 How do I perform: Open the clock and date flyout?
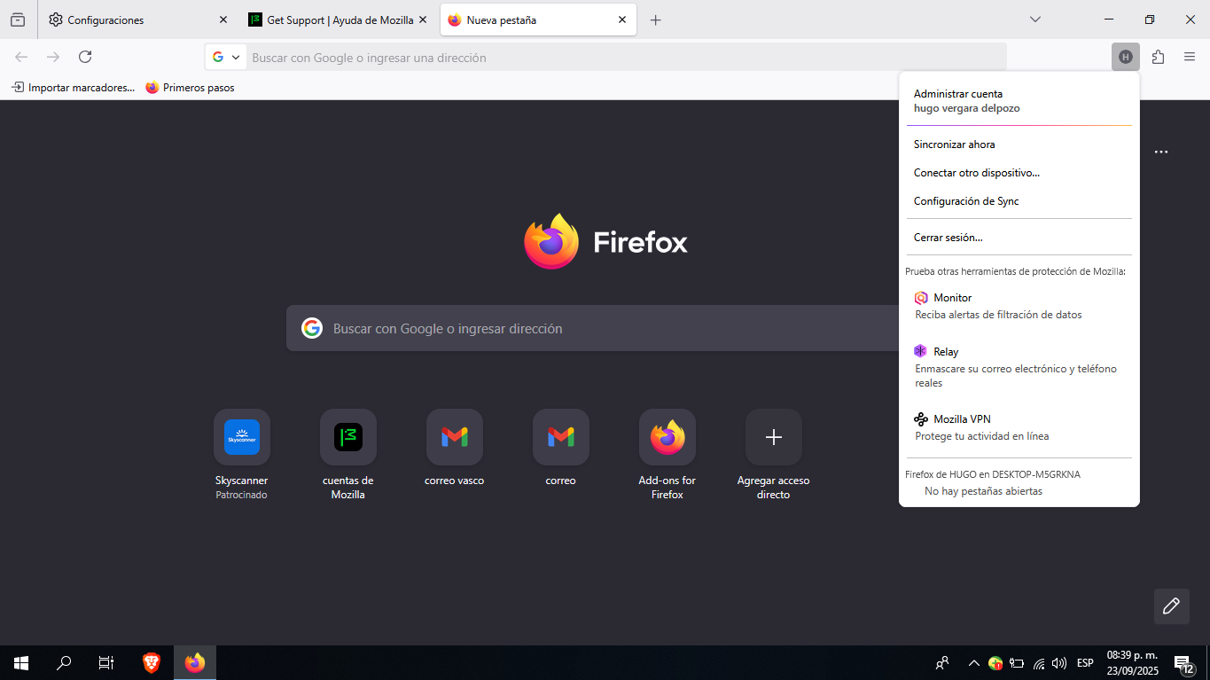point(1132,663)
